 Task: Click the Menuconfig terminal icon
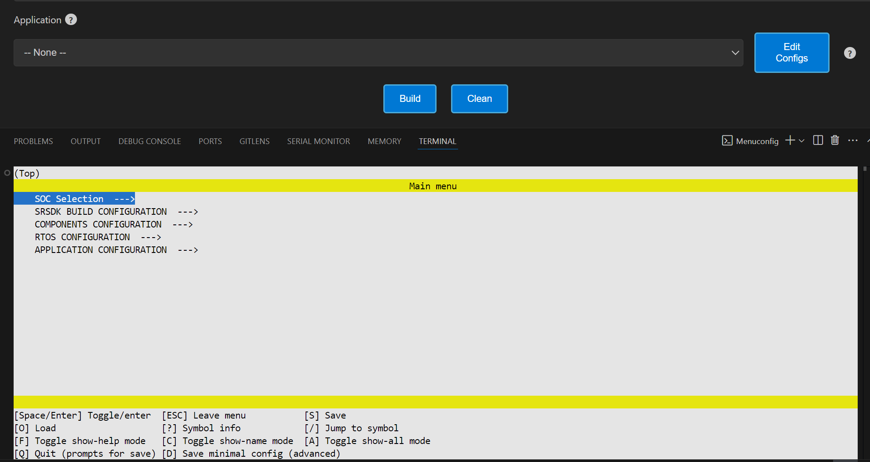pyautogui.click(x=727, y=141)
